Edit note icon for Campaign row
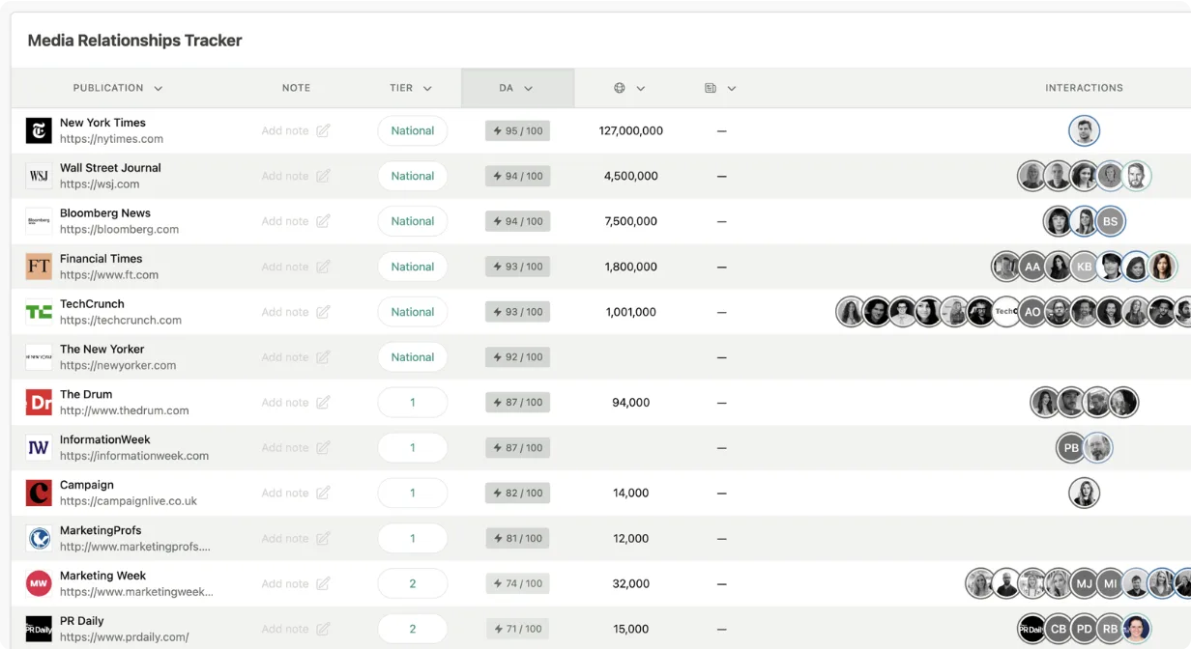 coord(323,494)
